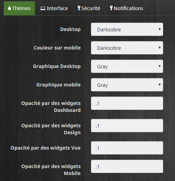Focus the Dashboard widgets opacity field
This screenshot has width=175, height=181.
pyautogui.click(x=127, y=103)
